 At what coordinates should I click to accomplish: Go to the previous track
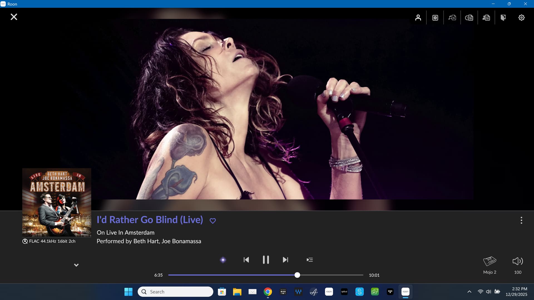point(246,260)
